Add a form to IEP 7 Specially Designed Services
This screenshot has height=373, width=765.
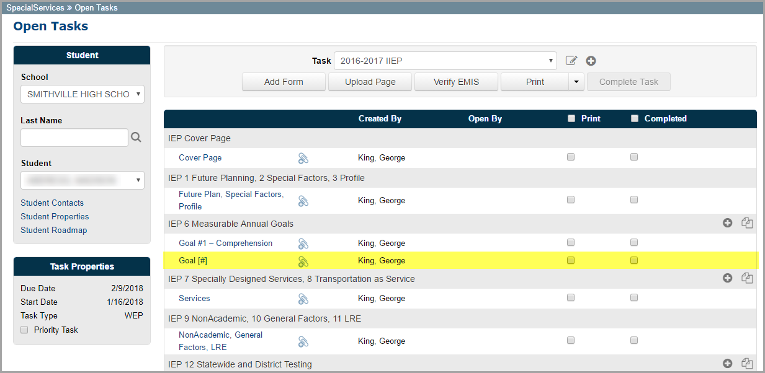tap(728, 278)
